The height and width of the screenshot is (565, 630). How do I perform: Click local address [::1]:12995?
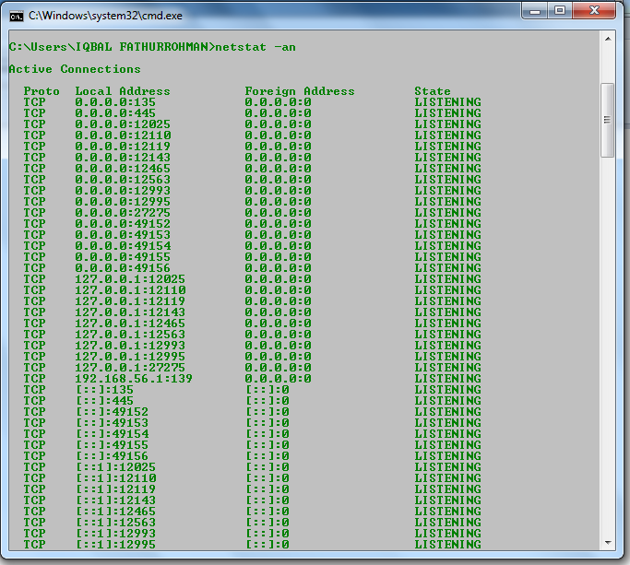[x=115, y=545]
